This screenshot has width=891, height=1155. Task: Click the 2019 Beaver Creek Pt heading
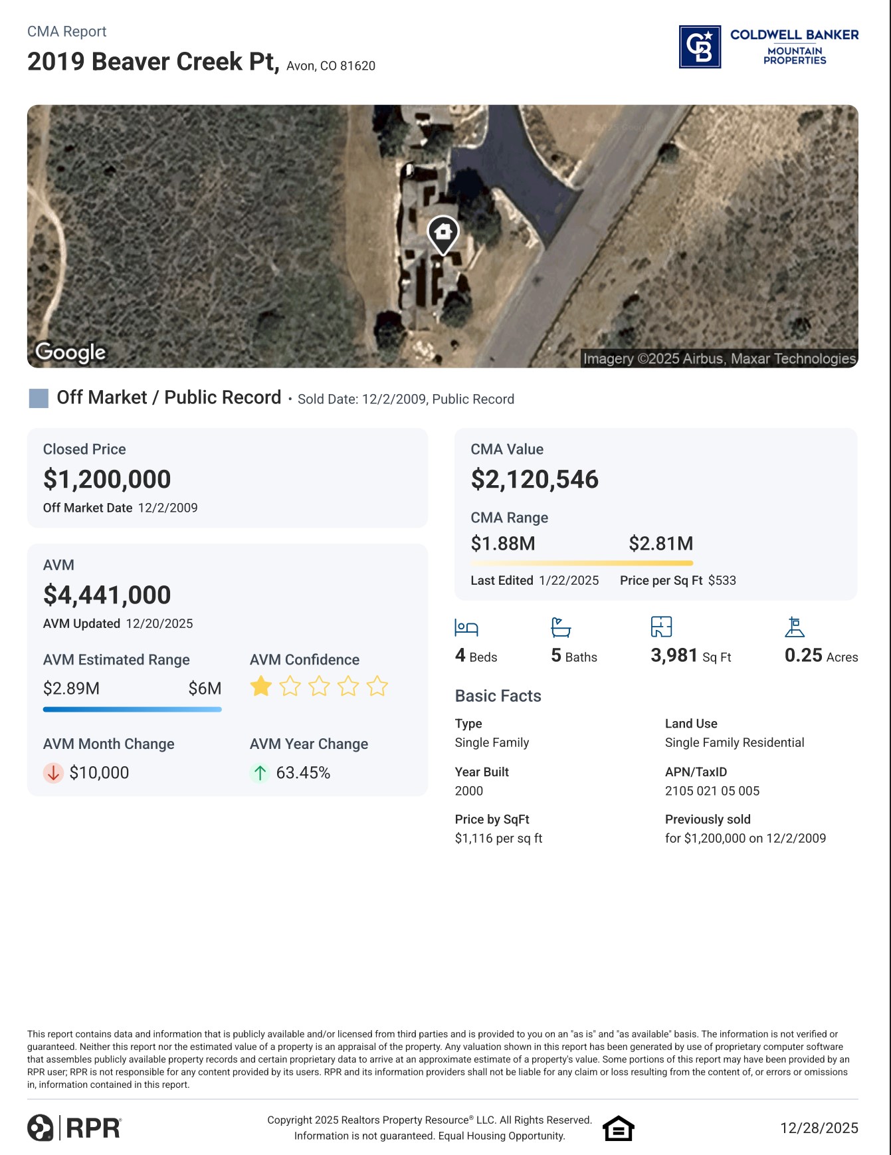click(153, 62)
